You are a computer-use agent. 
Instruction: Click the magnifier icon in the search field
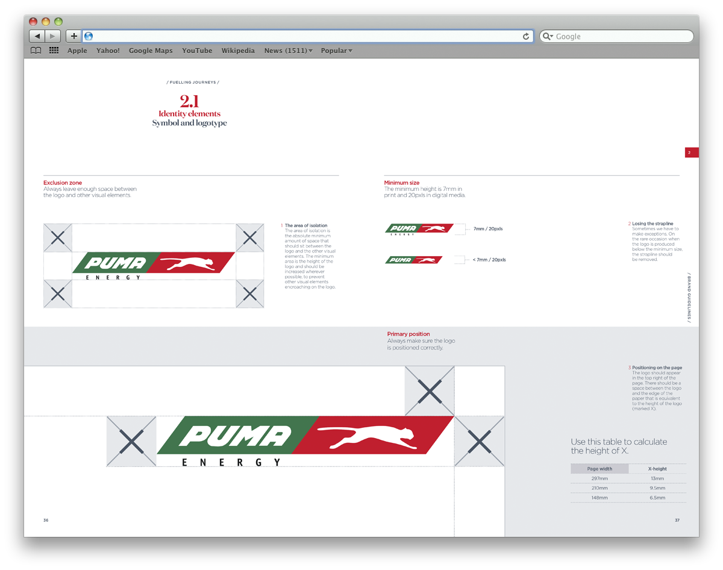click(548, 36)
